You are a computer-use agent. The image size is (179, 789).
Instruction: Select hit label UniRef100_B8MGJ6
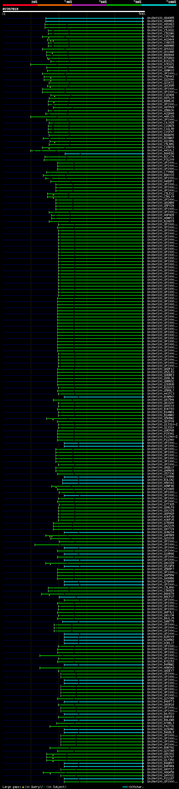(161, 101)
